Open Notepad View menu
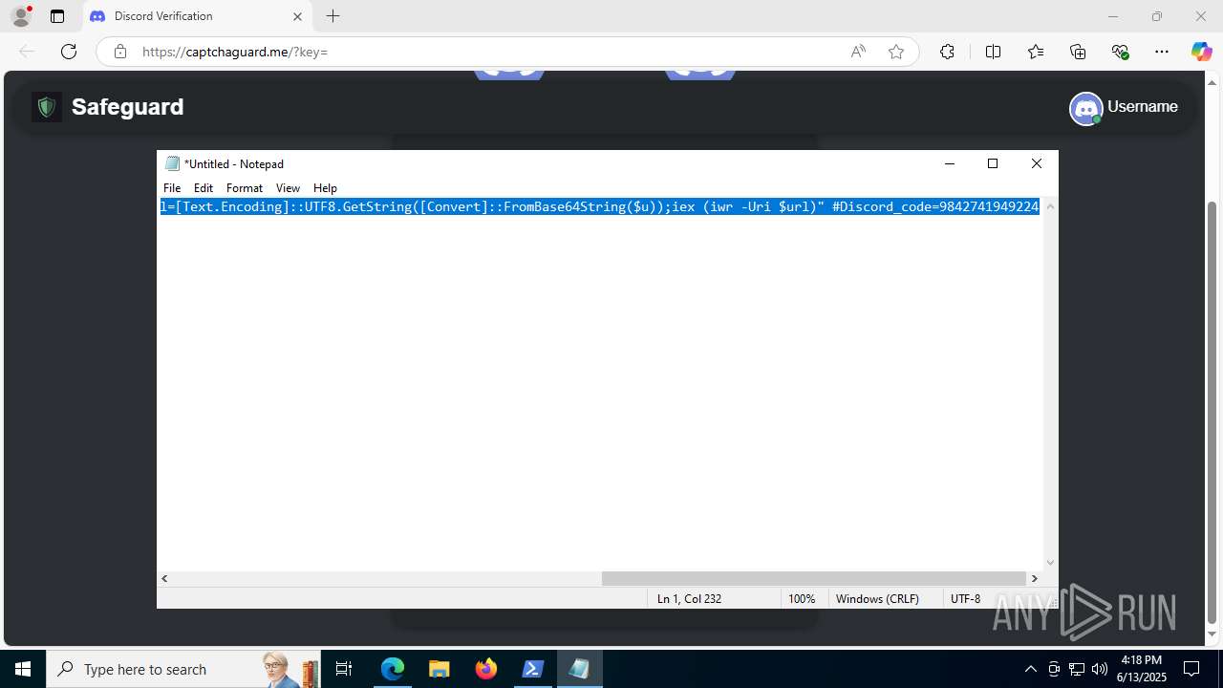The image size is (1223, 688). click(x=288, y=188)
